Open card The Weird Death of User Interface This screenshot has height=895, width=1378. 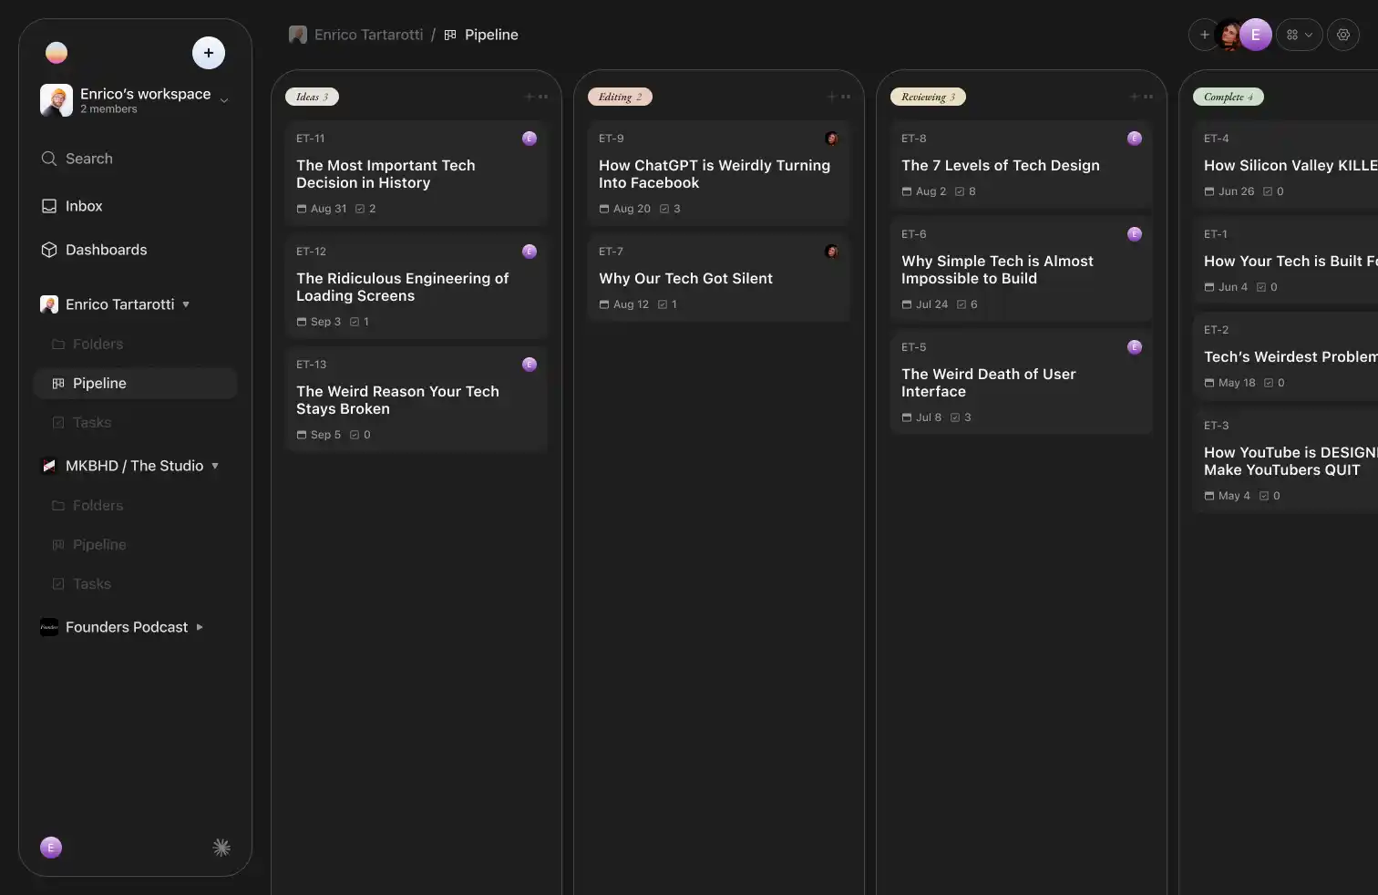pyautogui.click(x=988, y=383)
